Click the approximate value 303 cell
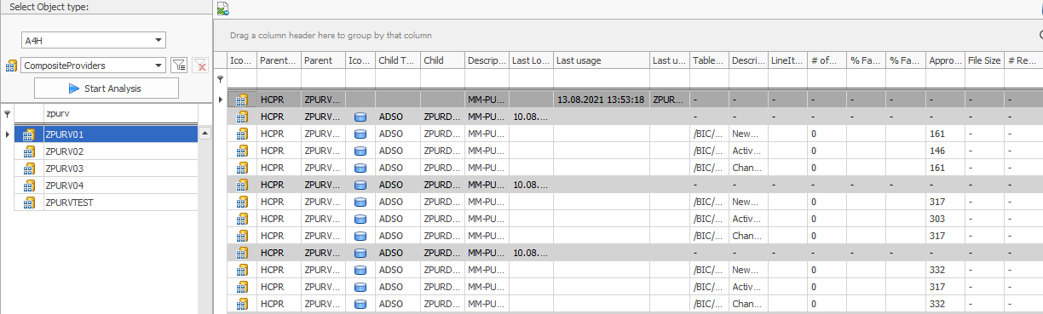This screenshot has height=314, width=1043. pos(946,219)
